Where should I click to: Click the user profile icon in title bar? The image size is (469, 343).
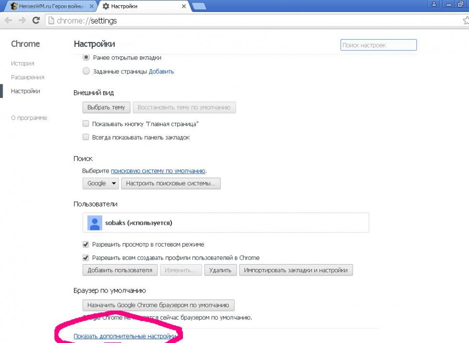[x=434, y=4]
